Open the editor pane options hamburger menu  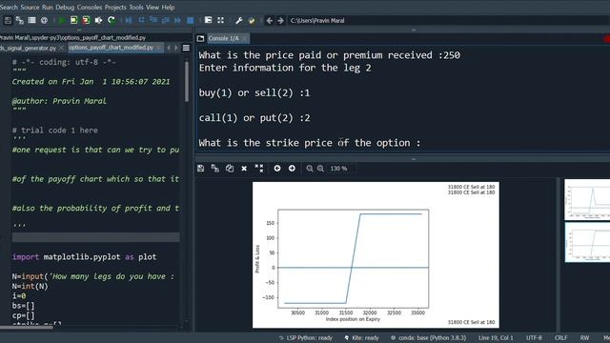[x=187, y=48]
